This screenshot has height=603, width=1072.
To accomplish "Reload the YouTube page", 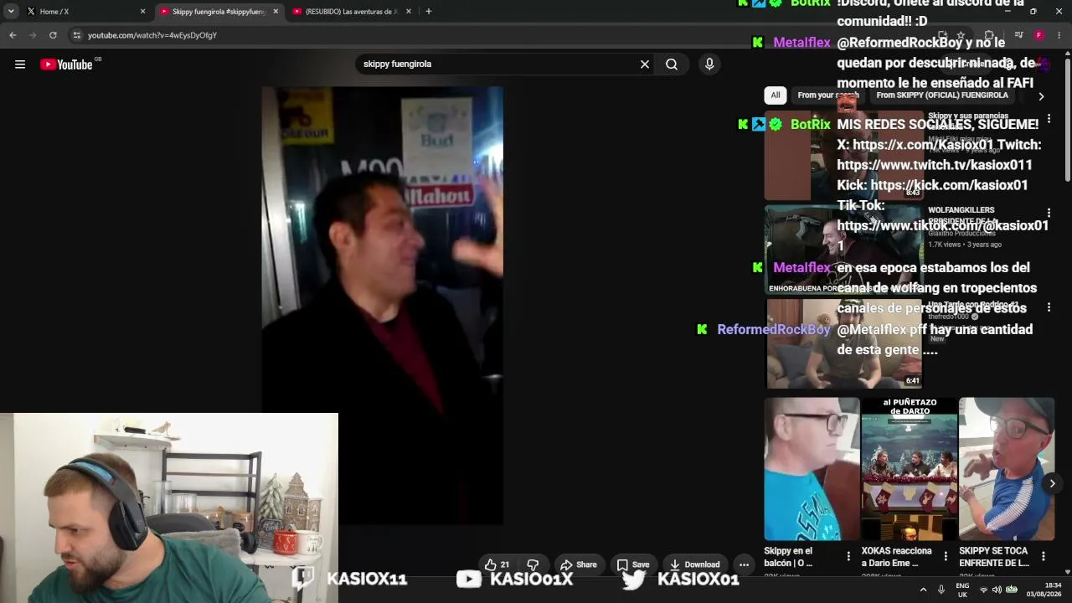I will click(53, 35).
